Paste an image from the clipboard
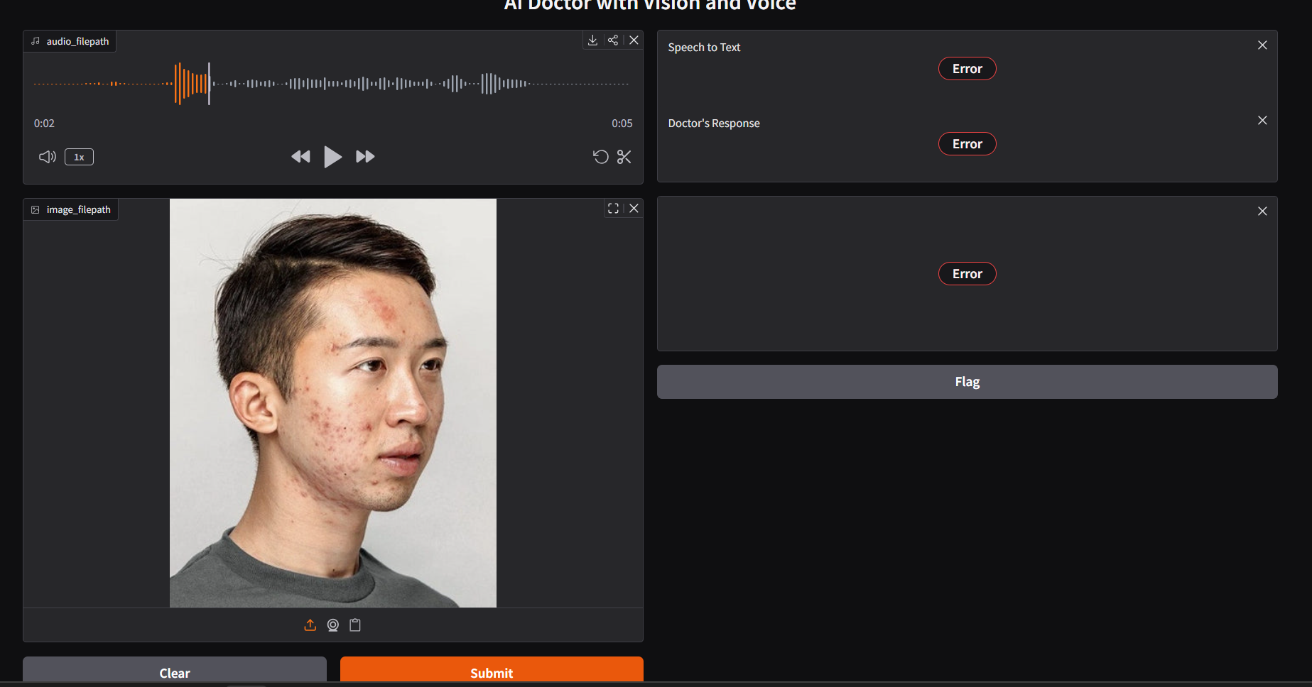This screenshot has width=1312, height=687. [355, 625]
